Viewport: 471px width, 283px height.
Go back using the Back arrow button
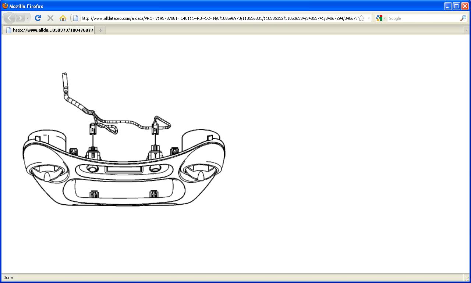9,18
